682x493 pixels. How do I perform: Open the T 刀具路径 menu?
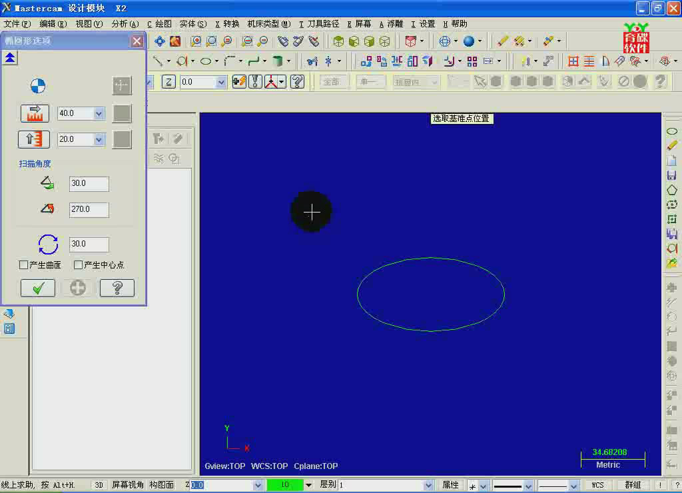click(x=319, y=24)
